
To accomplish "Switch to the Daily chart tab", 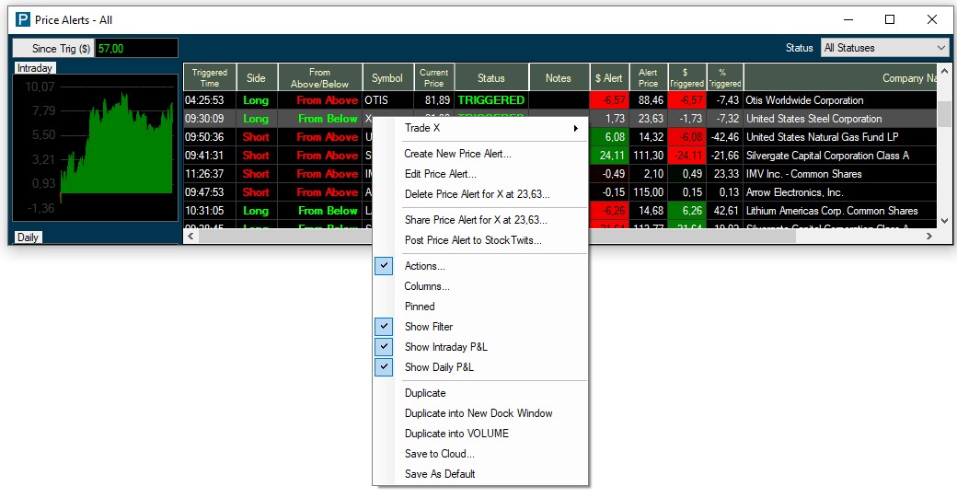I will coord(29,237).
